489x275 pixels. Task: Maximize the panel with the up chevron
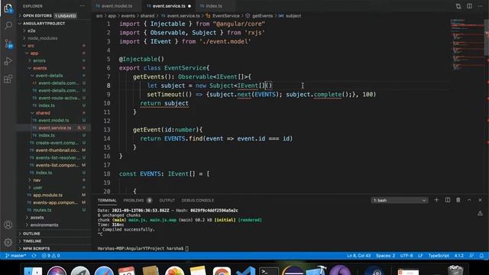(469, 200)
